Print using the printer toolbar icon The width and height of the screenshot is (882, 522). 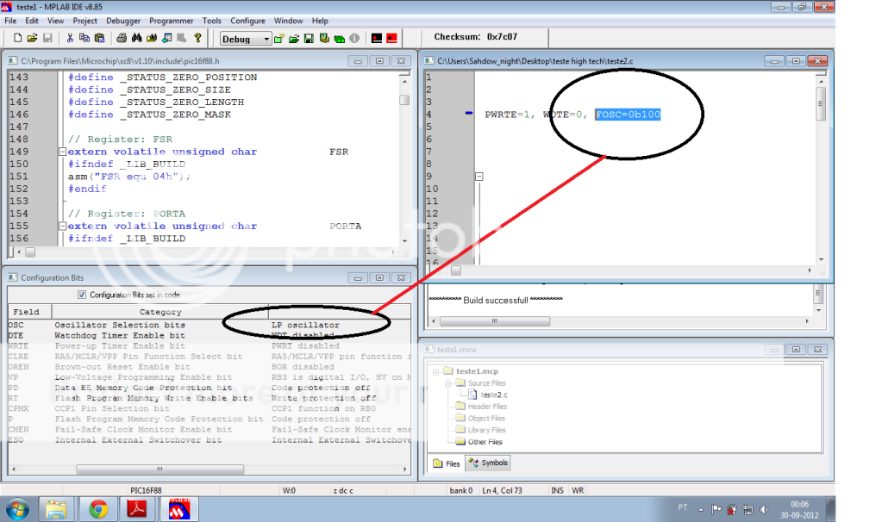(x=122, y=38)
